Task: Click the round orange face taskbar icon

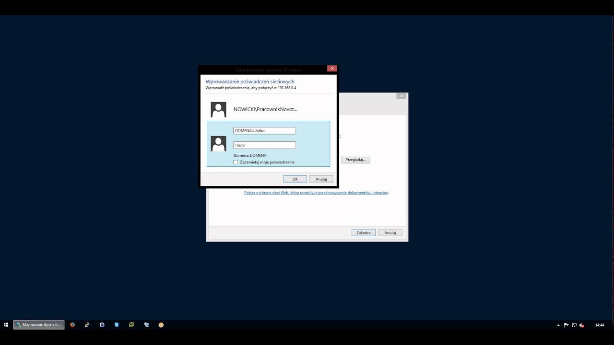Action: click(161, 325)
